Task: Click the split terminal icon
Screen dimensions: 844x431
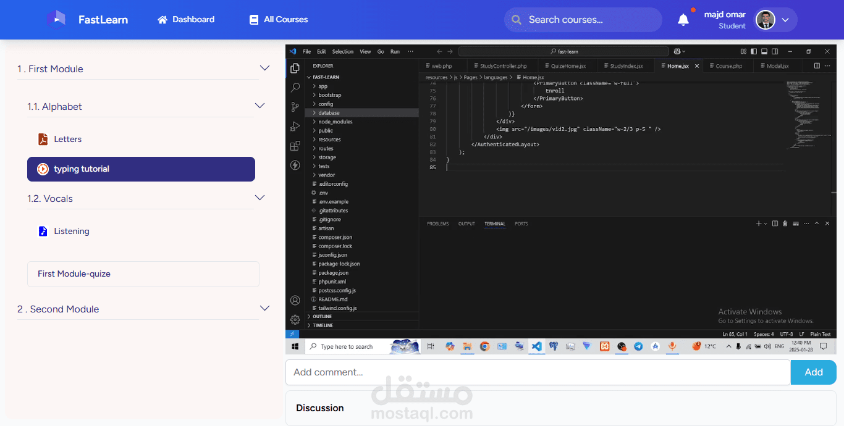Action: click(x=775, y=224)
